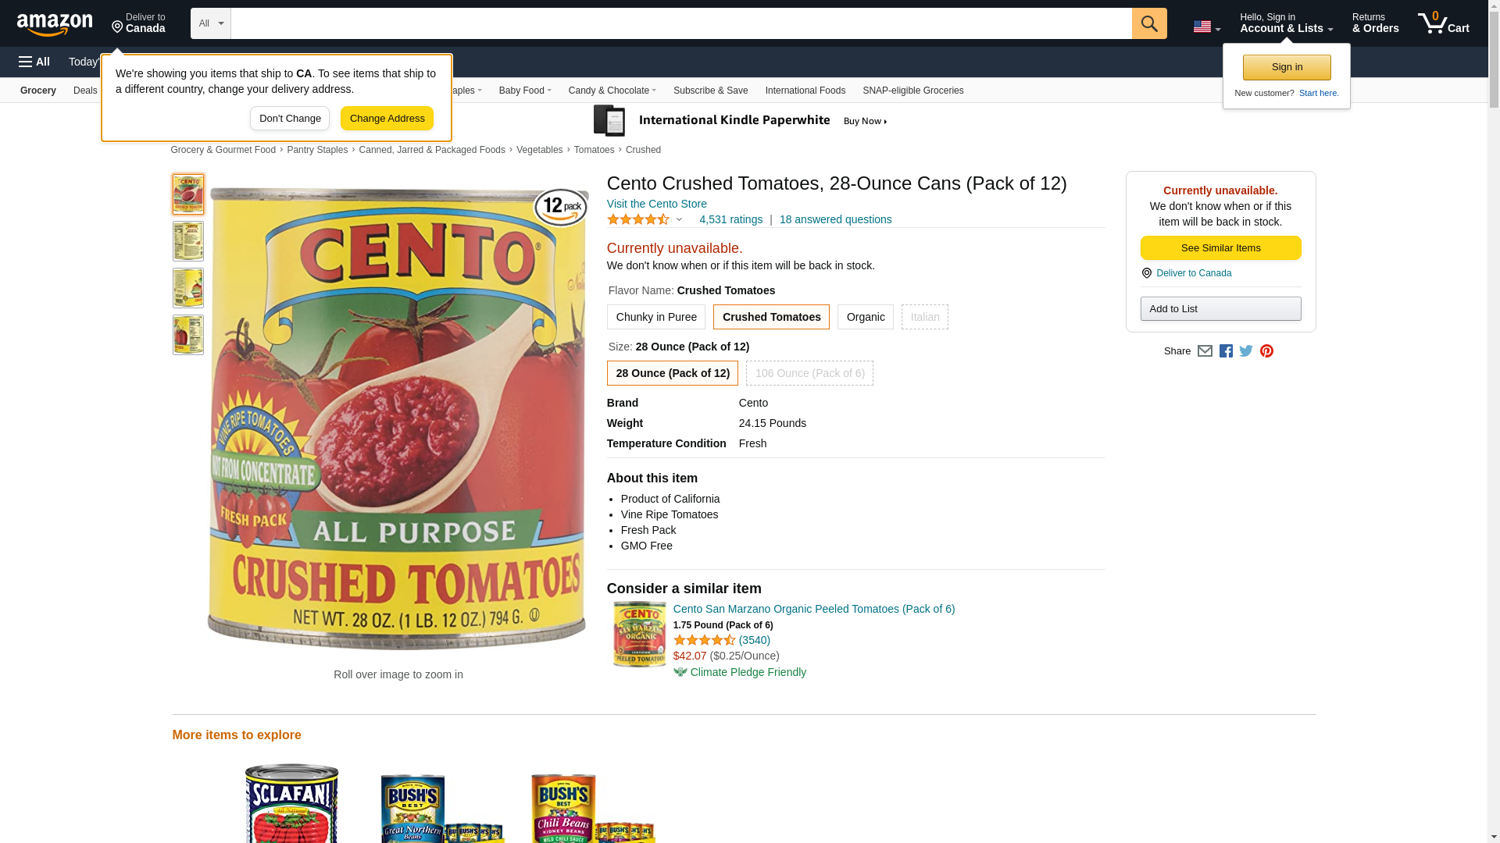Select the Chunky in Puree flavor

[655, 317]
